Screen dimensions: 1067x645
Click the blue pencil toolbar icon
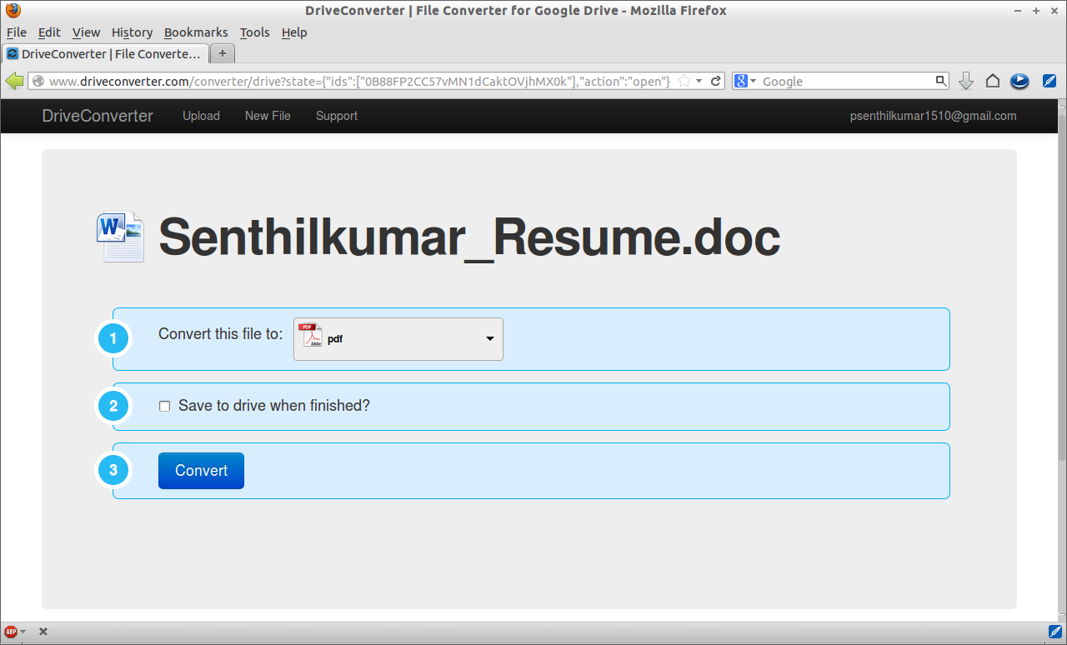click(x=1049, y=81)
